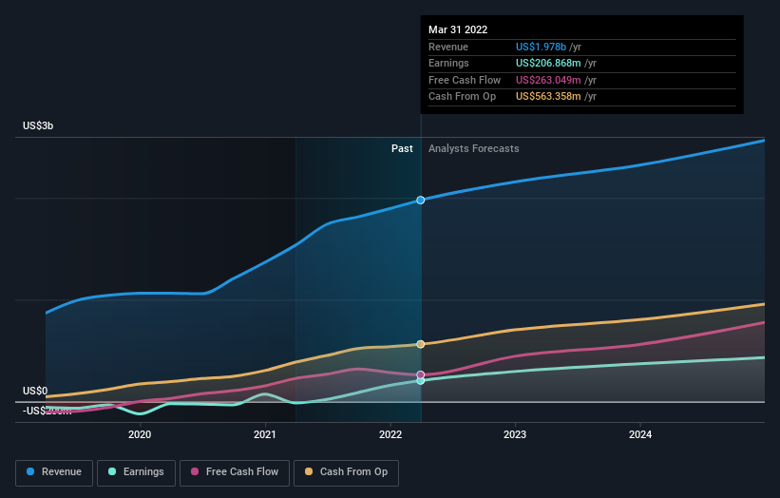Select the Earnings data point marker
780x498 pixels.
pyautogui.click(x=420, y=380)
